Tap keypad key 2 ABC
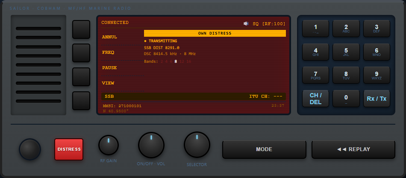 346,29
